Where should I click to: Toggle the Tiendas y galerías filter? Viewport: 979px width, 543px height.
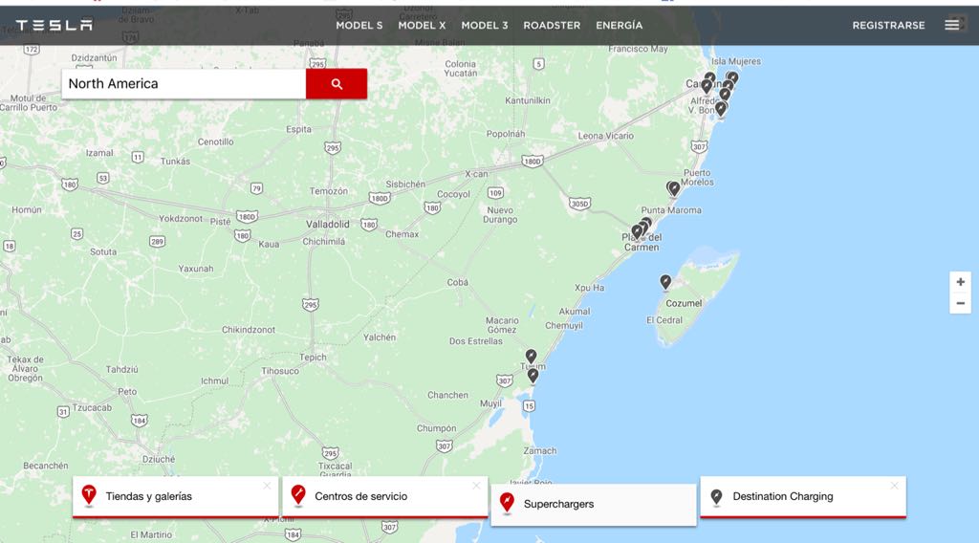(x=148, y=497)
